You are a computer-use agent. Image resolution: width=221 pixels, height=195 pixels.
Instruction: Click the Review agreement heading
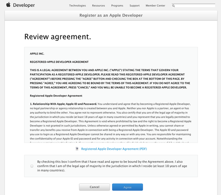click(x=58, y=37)
